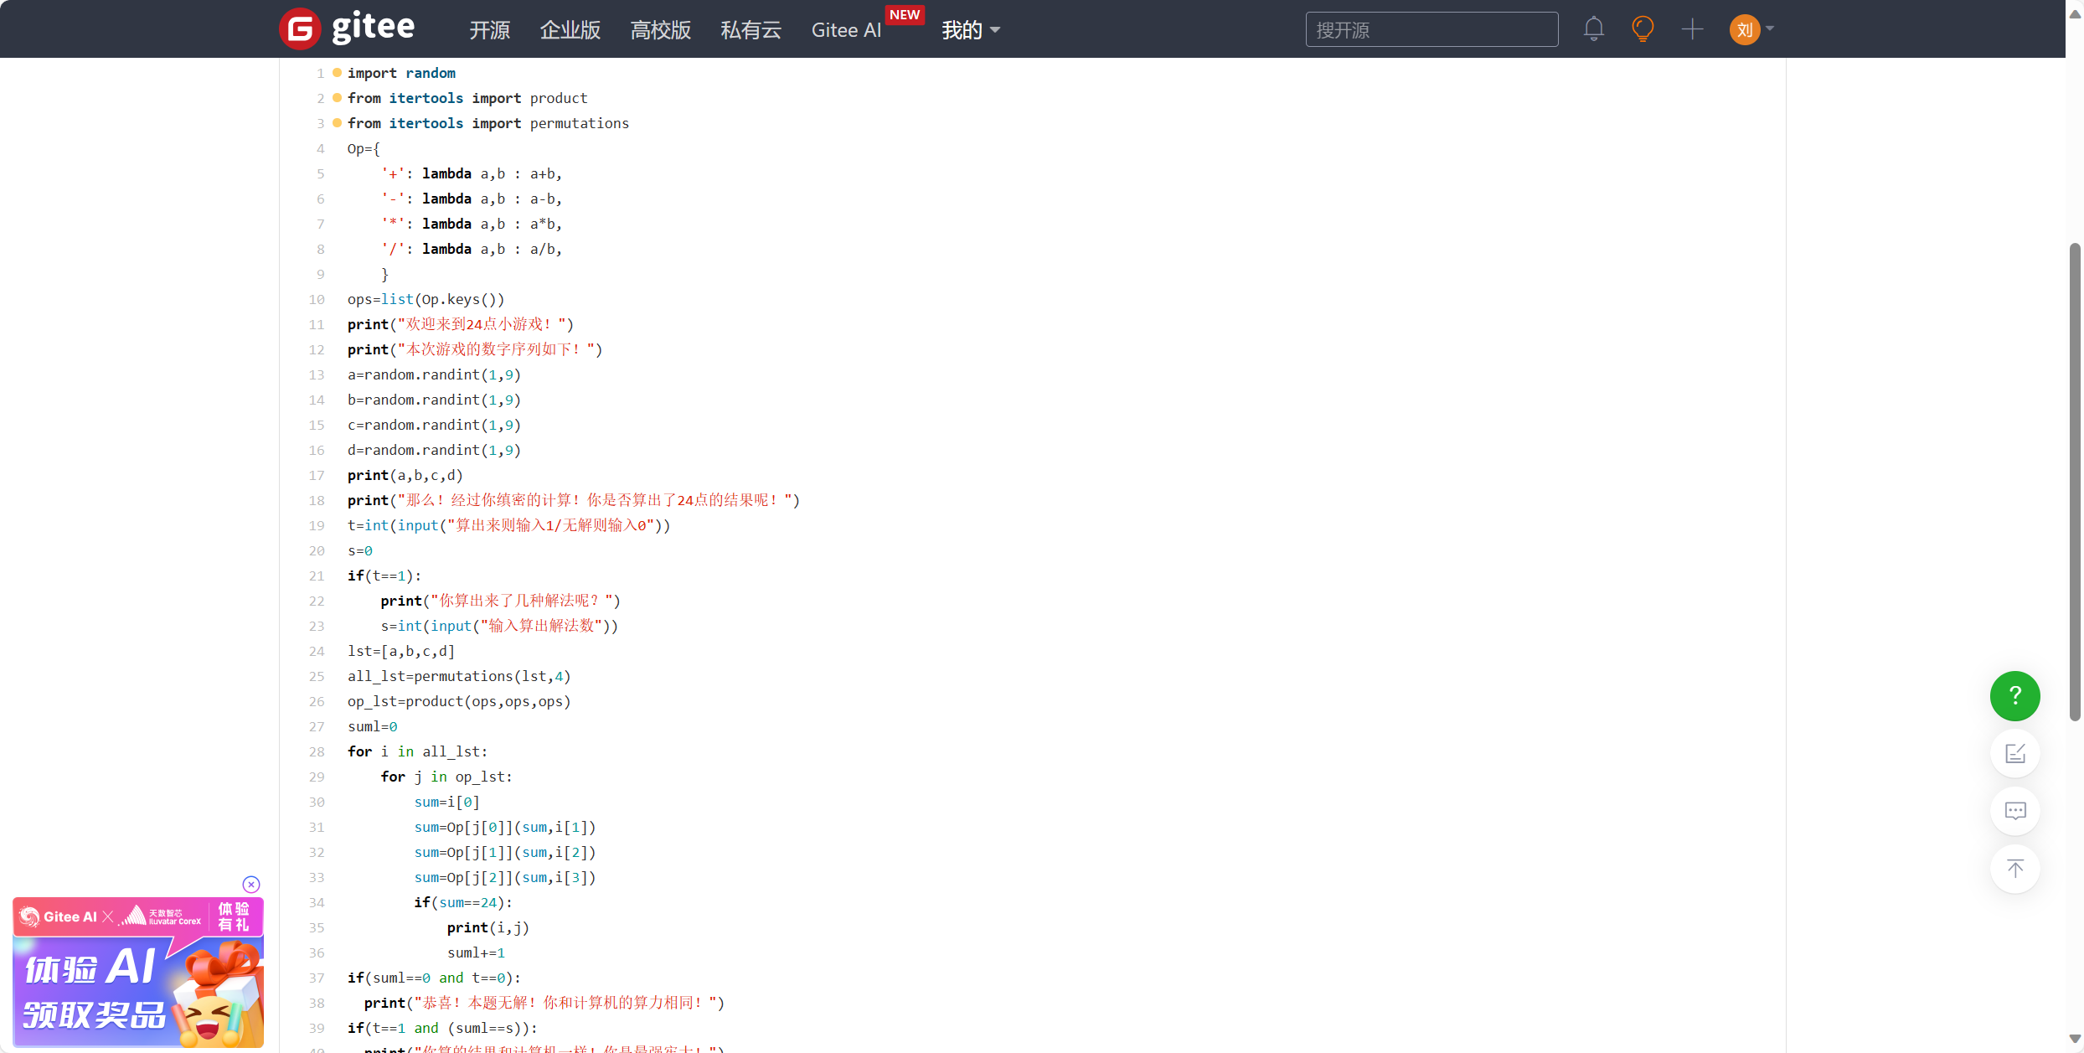Open the chat message icon
Image resolution: width=2084 pixels, height=1053 pixels.
(x=2014, y=810)
